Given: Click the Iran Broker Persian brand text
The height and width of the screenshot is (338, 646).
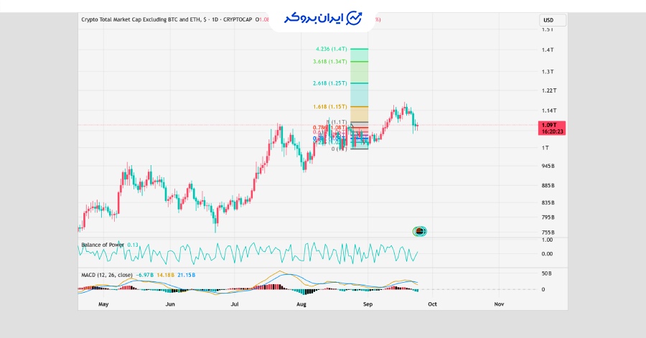Looking at the screenshot, I should coord(313,19).
